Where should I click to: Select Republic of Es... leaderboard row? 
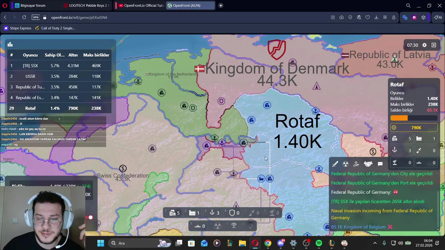59,98
